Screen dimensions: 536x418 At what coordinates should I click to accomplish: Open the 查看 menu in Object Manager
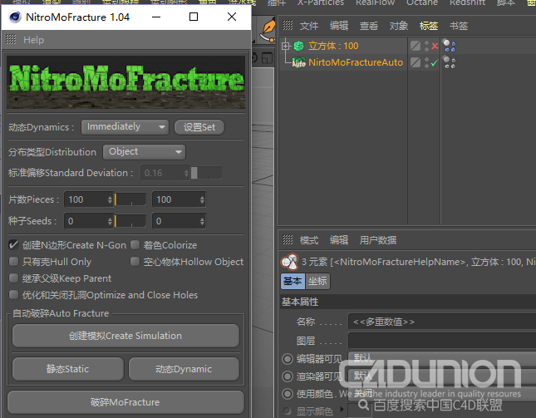368,26
